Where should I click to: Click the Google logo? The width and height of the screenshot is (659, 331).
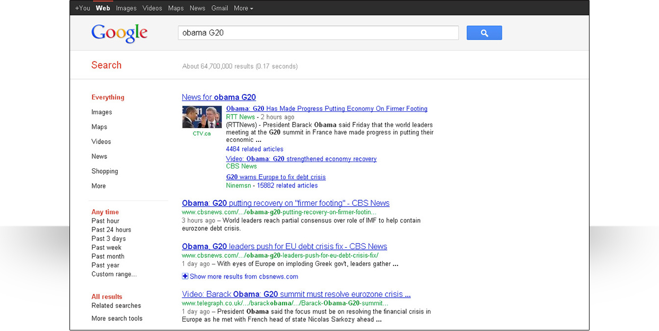coord(119,33)
